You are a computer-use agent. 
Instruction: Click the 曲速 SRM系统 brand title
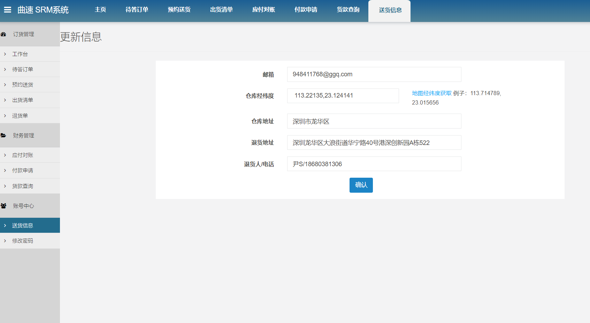[x=43, y=10]
